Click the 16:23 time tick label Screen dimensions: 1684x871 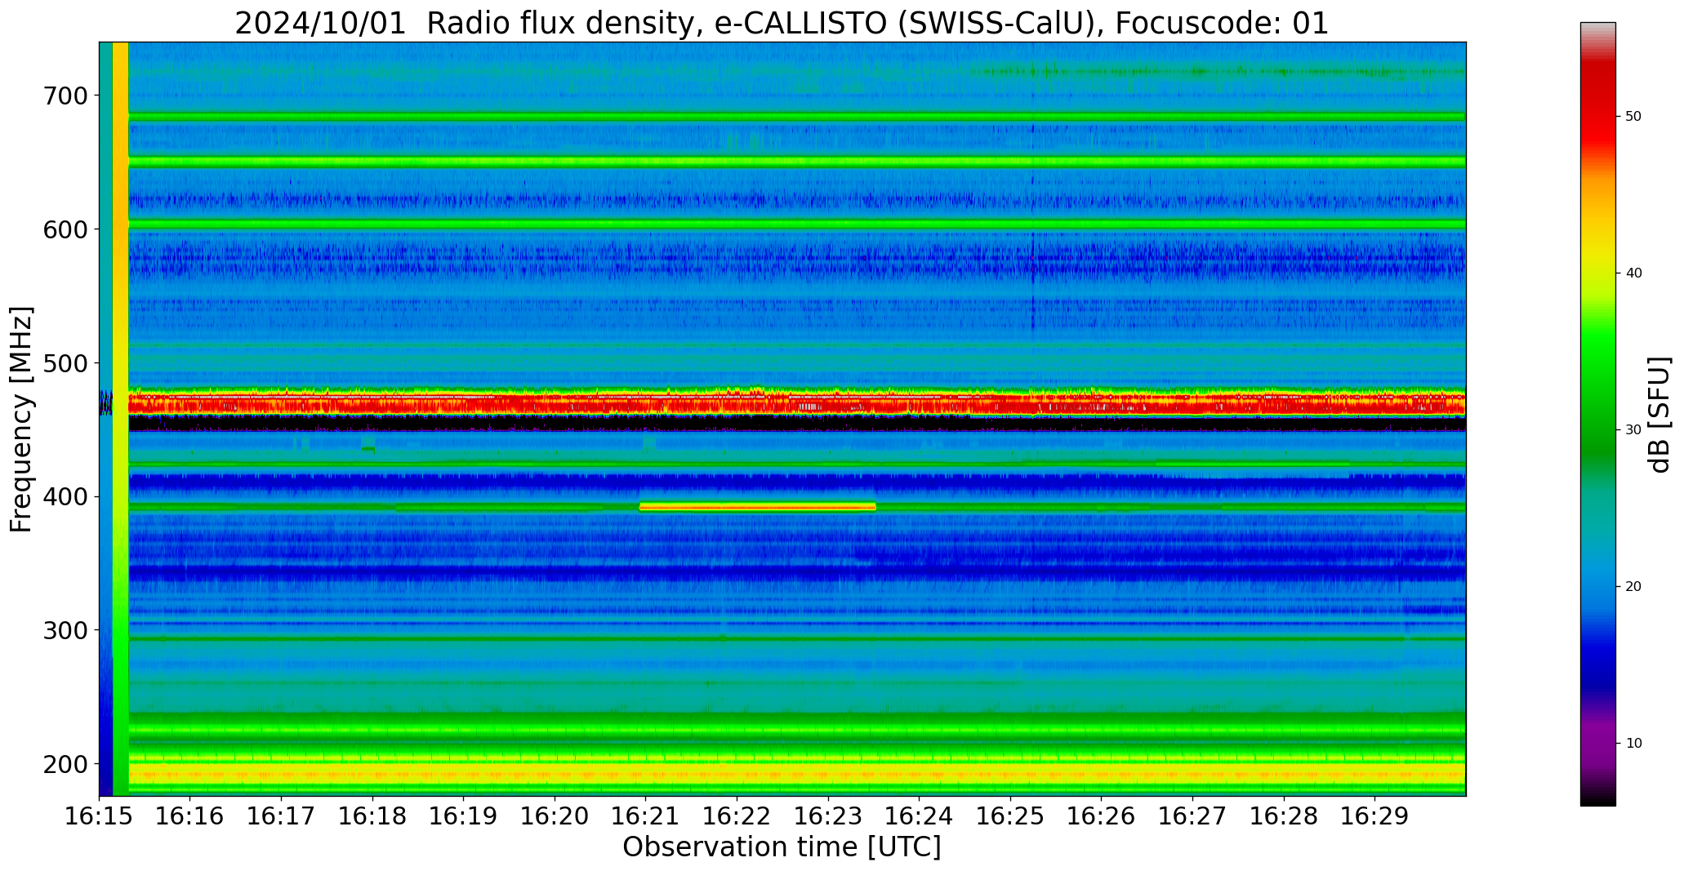(828, 816)
